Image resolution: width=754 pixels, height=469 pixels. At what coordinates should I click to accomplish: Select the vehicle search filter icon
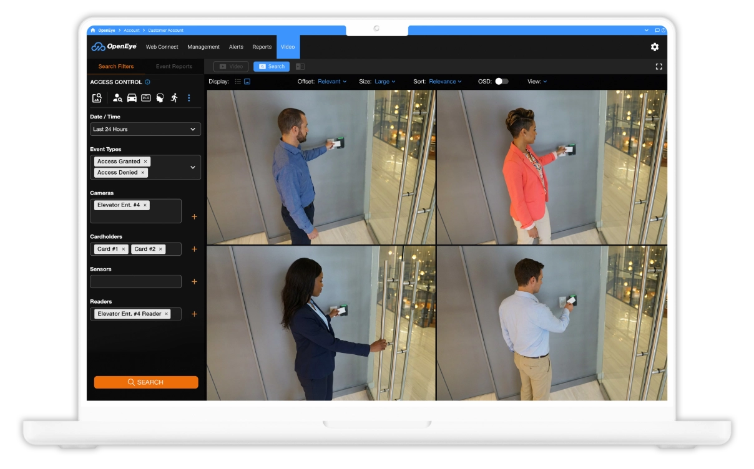click(132, 98)
